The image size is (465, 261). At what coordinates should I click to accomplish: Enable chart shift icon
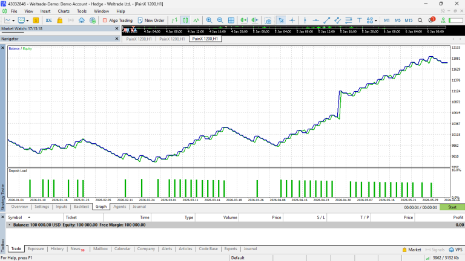[255, 21]
